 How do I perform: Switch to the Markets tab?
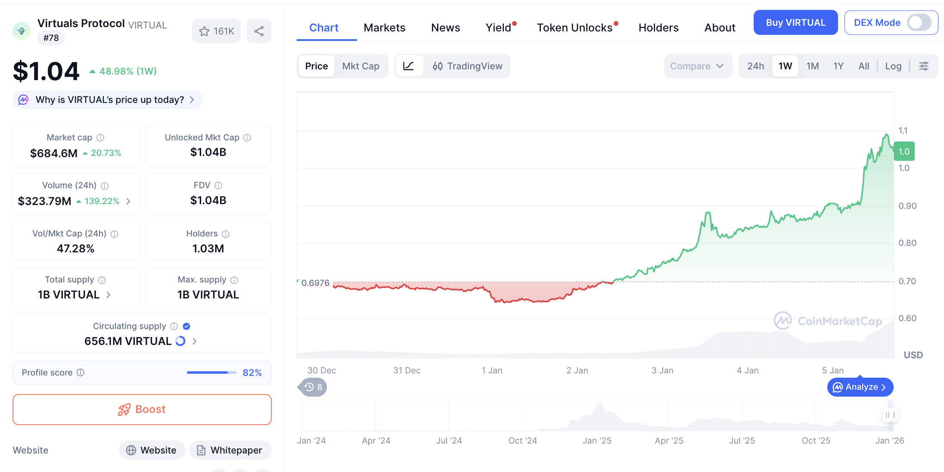tap(384, 28)
